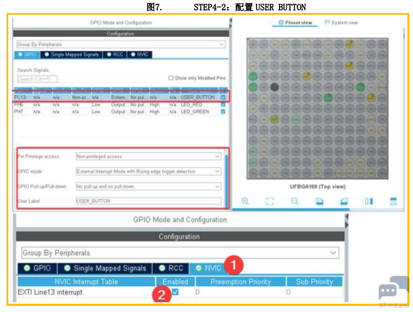Flip the pinout vertically
The height and width of the screenshot is (312, 413).
(393, 201)
